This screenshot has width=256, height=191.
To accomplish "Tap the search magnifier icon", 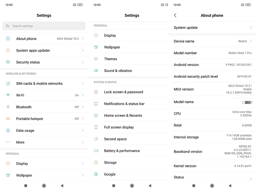I will [8, 26].
